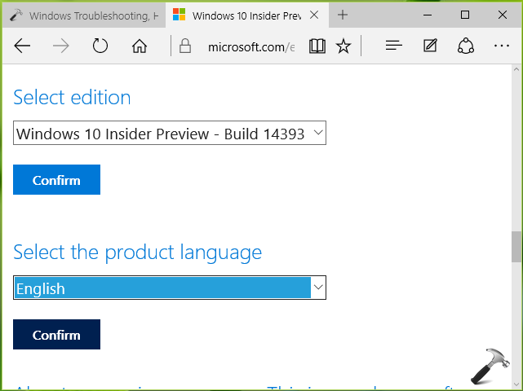
Task: Click the Select the product language heading
Action: pyautogui.click(x=137, y=253)
